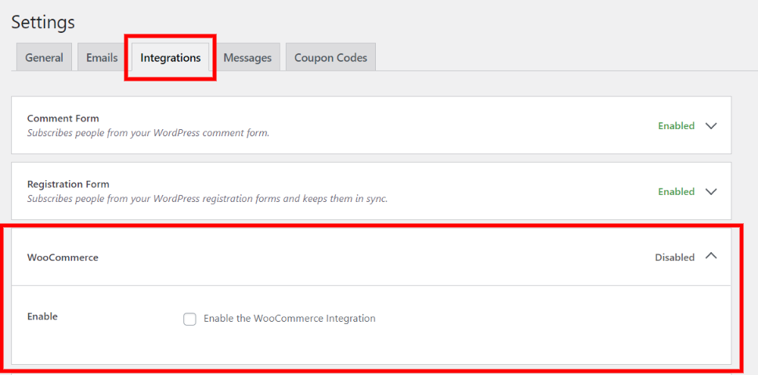Click the Settings page heading
The width and height of the screenshot is (758, 375).
click(43, 22)
